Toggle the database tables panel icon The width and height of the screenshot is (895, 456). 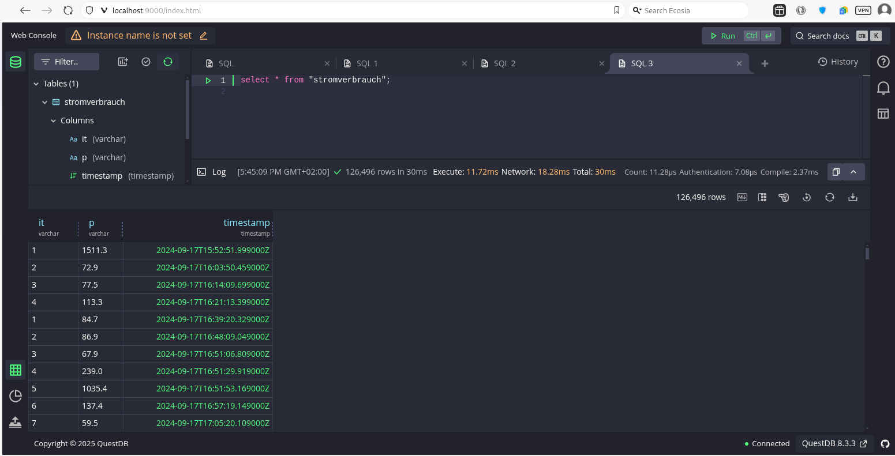tap(16, 62)
